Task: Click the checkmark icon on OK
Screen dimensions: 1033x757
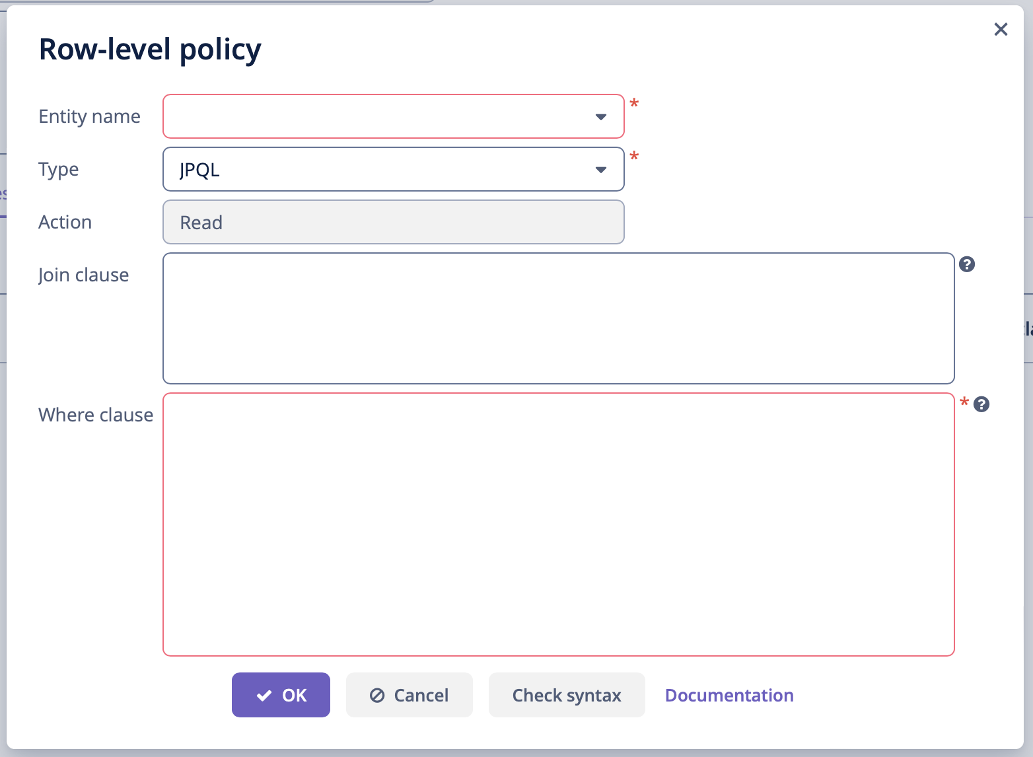Action: 264,696
